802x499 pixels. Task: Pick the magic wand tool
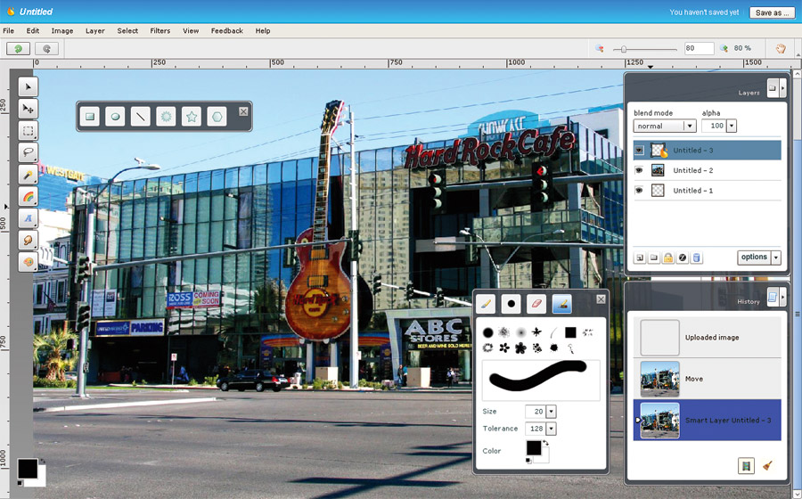tap(29, 175)
